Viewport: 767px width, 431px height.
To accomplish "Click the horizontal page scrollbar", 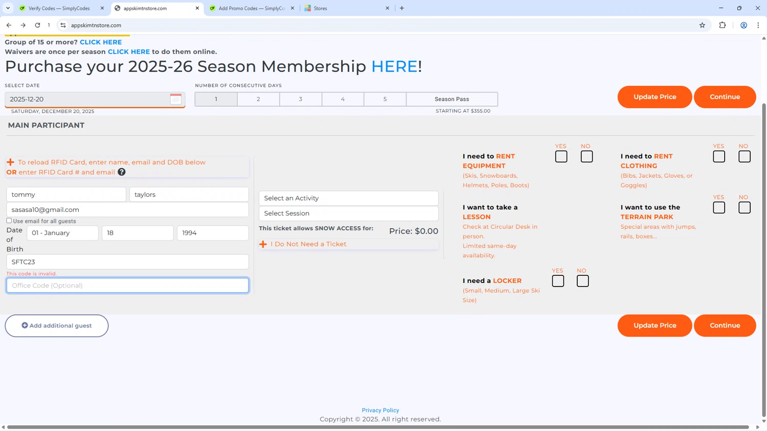I will tap(378, 427).
